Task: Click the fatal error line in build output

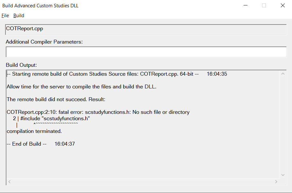Action: click(98, 112)
